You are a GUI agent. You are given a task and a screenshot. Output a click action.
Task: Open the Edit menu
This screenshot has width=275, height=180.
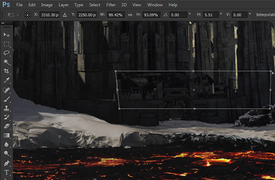coord(32,5)
